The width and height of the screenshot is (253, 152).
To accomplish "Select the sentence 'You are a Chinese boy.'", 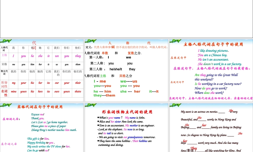I will (x=212, y=55).
